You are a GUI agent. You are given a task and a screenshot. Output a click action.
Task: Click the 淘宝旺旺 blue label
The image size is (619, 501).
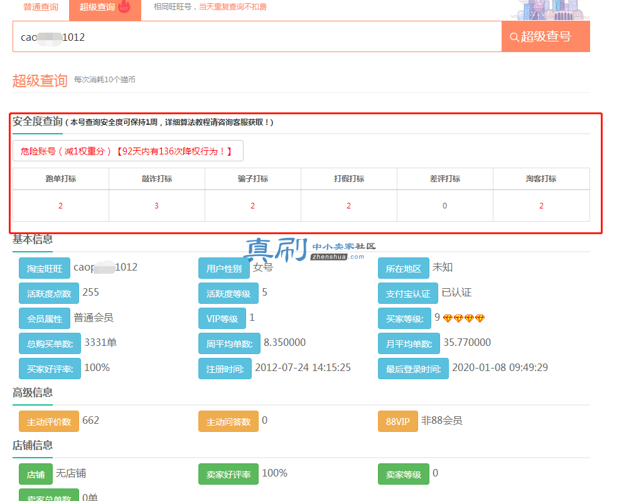(45, 269)
